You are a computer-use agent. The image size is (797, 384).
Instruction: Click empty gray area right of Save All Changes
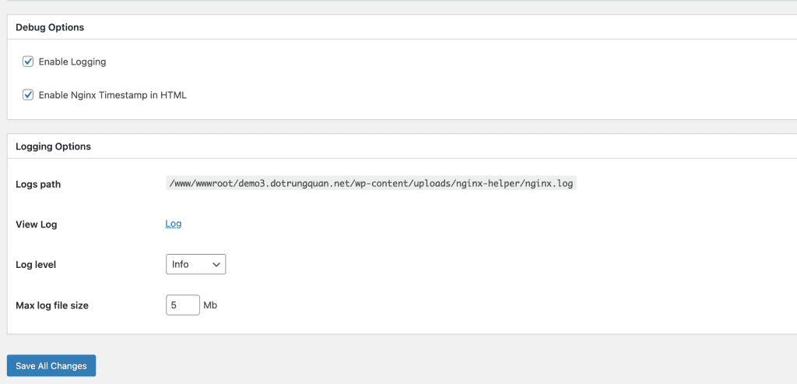pos(389,366)
